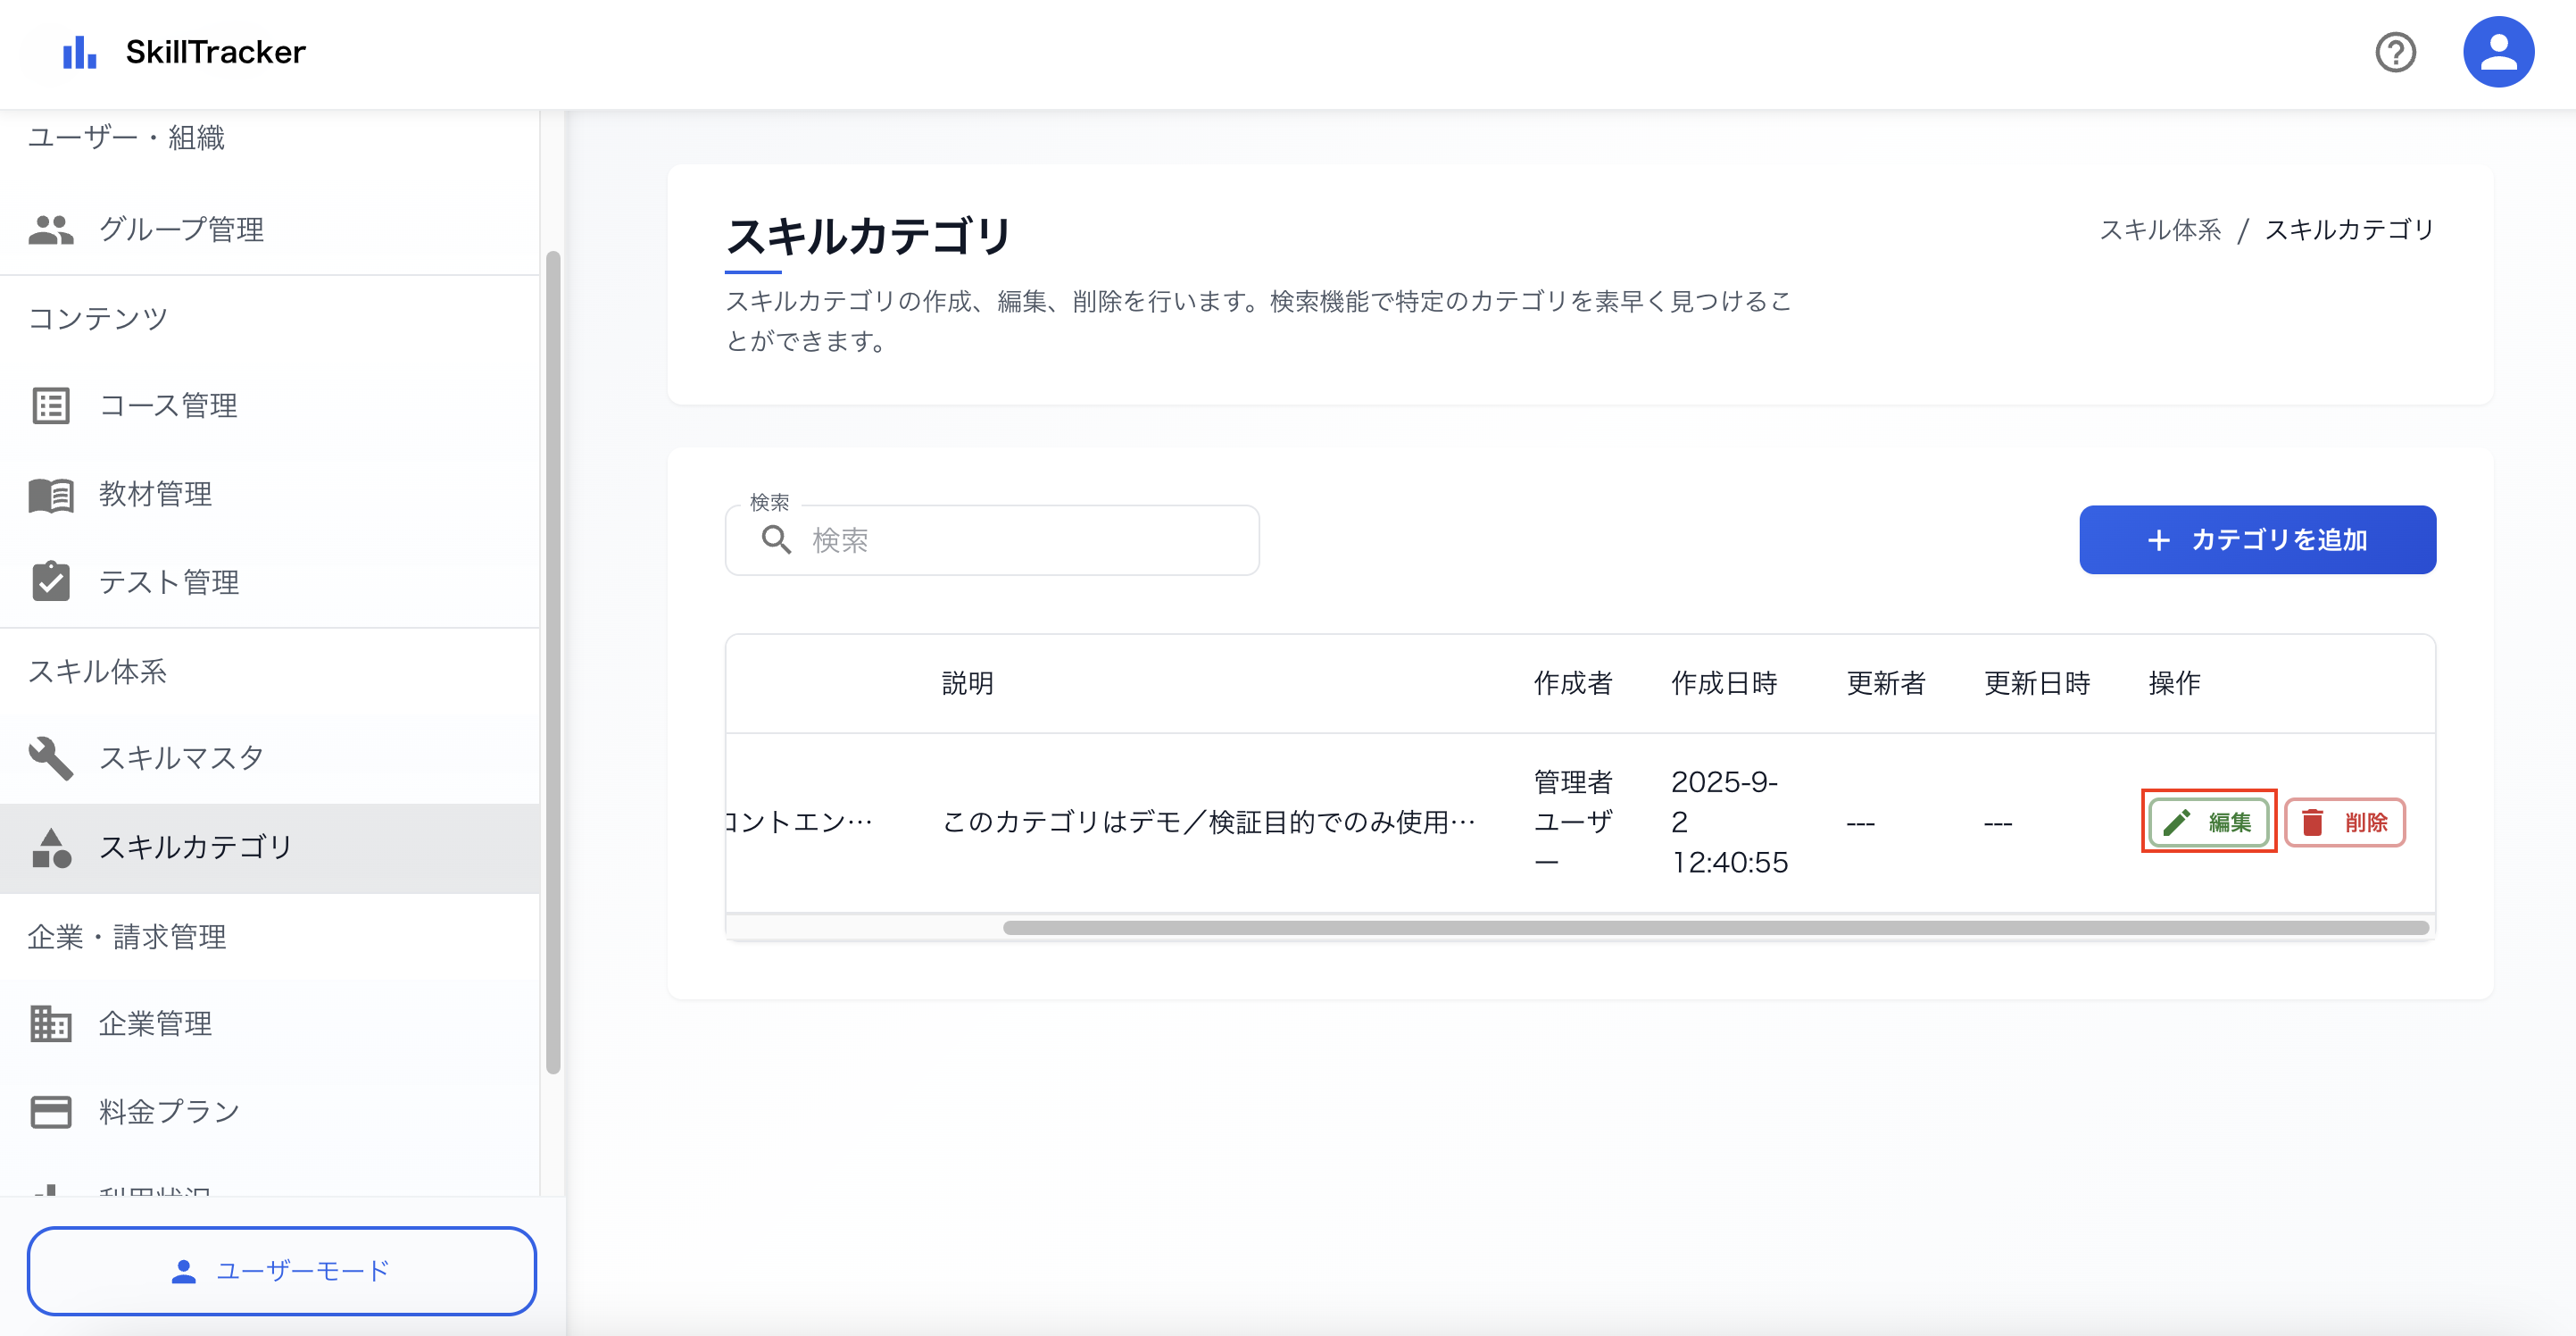Viewport: 2576px width, 1336px height.
Task: Select the 教材管理 open-book icon
Action: [51, 493]
